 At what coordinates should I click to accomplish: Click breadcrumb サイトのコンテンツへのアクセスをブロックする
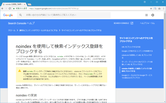point(81,30)
